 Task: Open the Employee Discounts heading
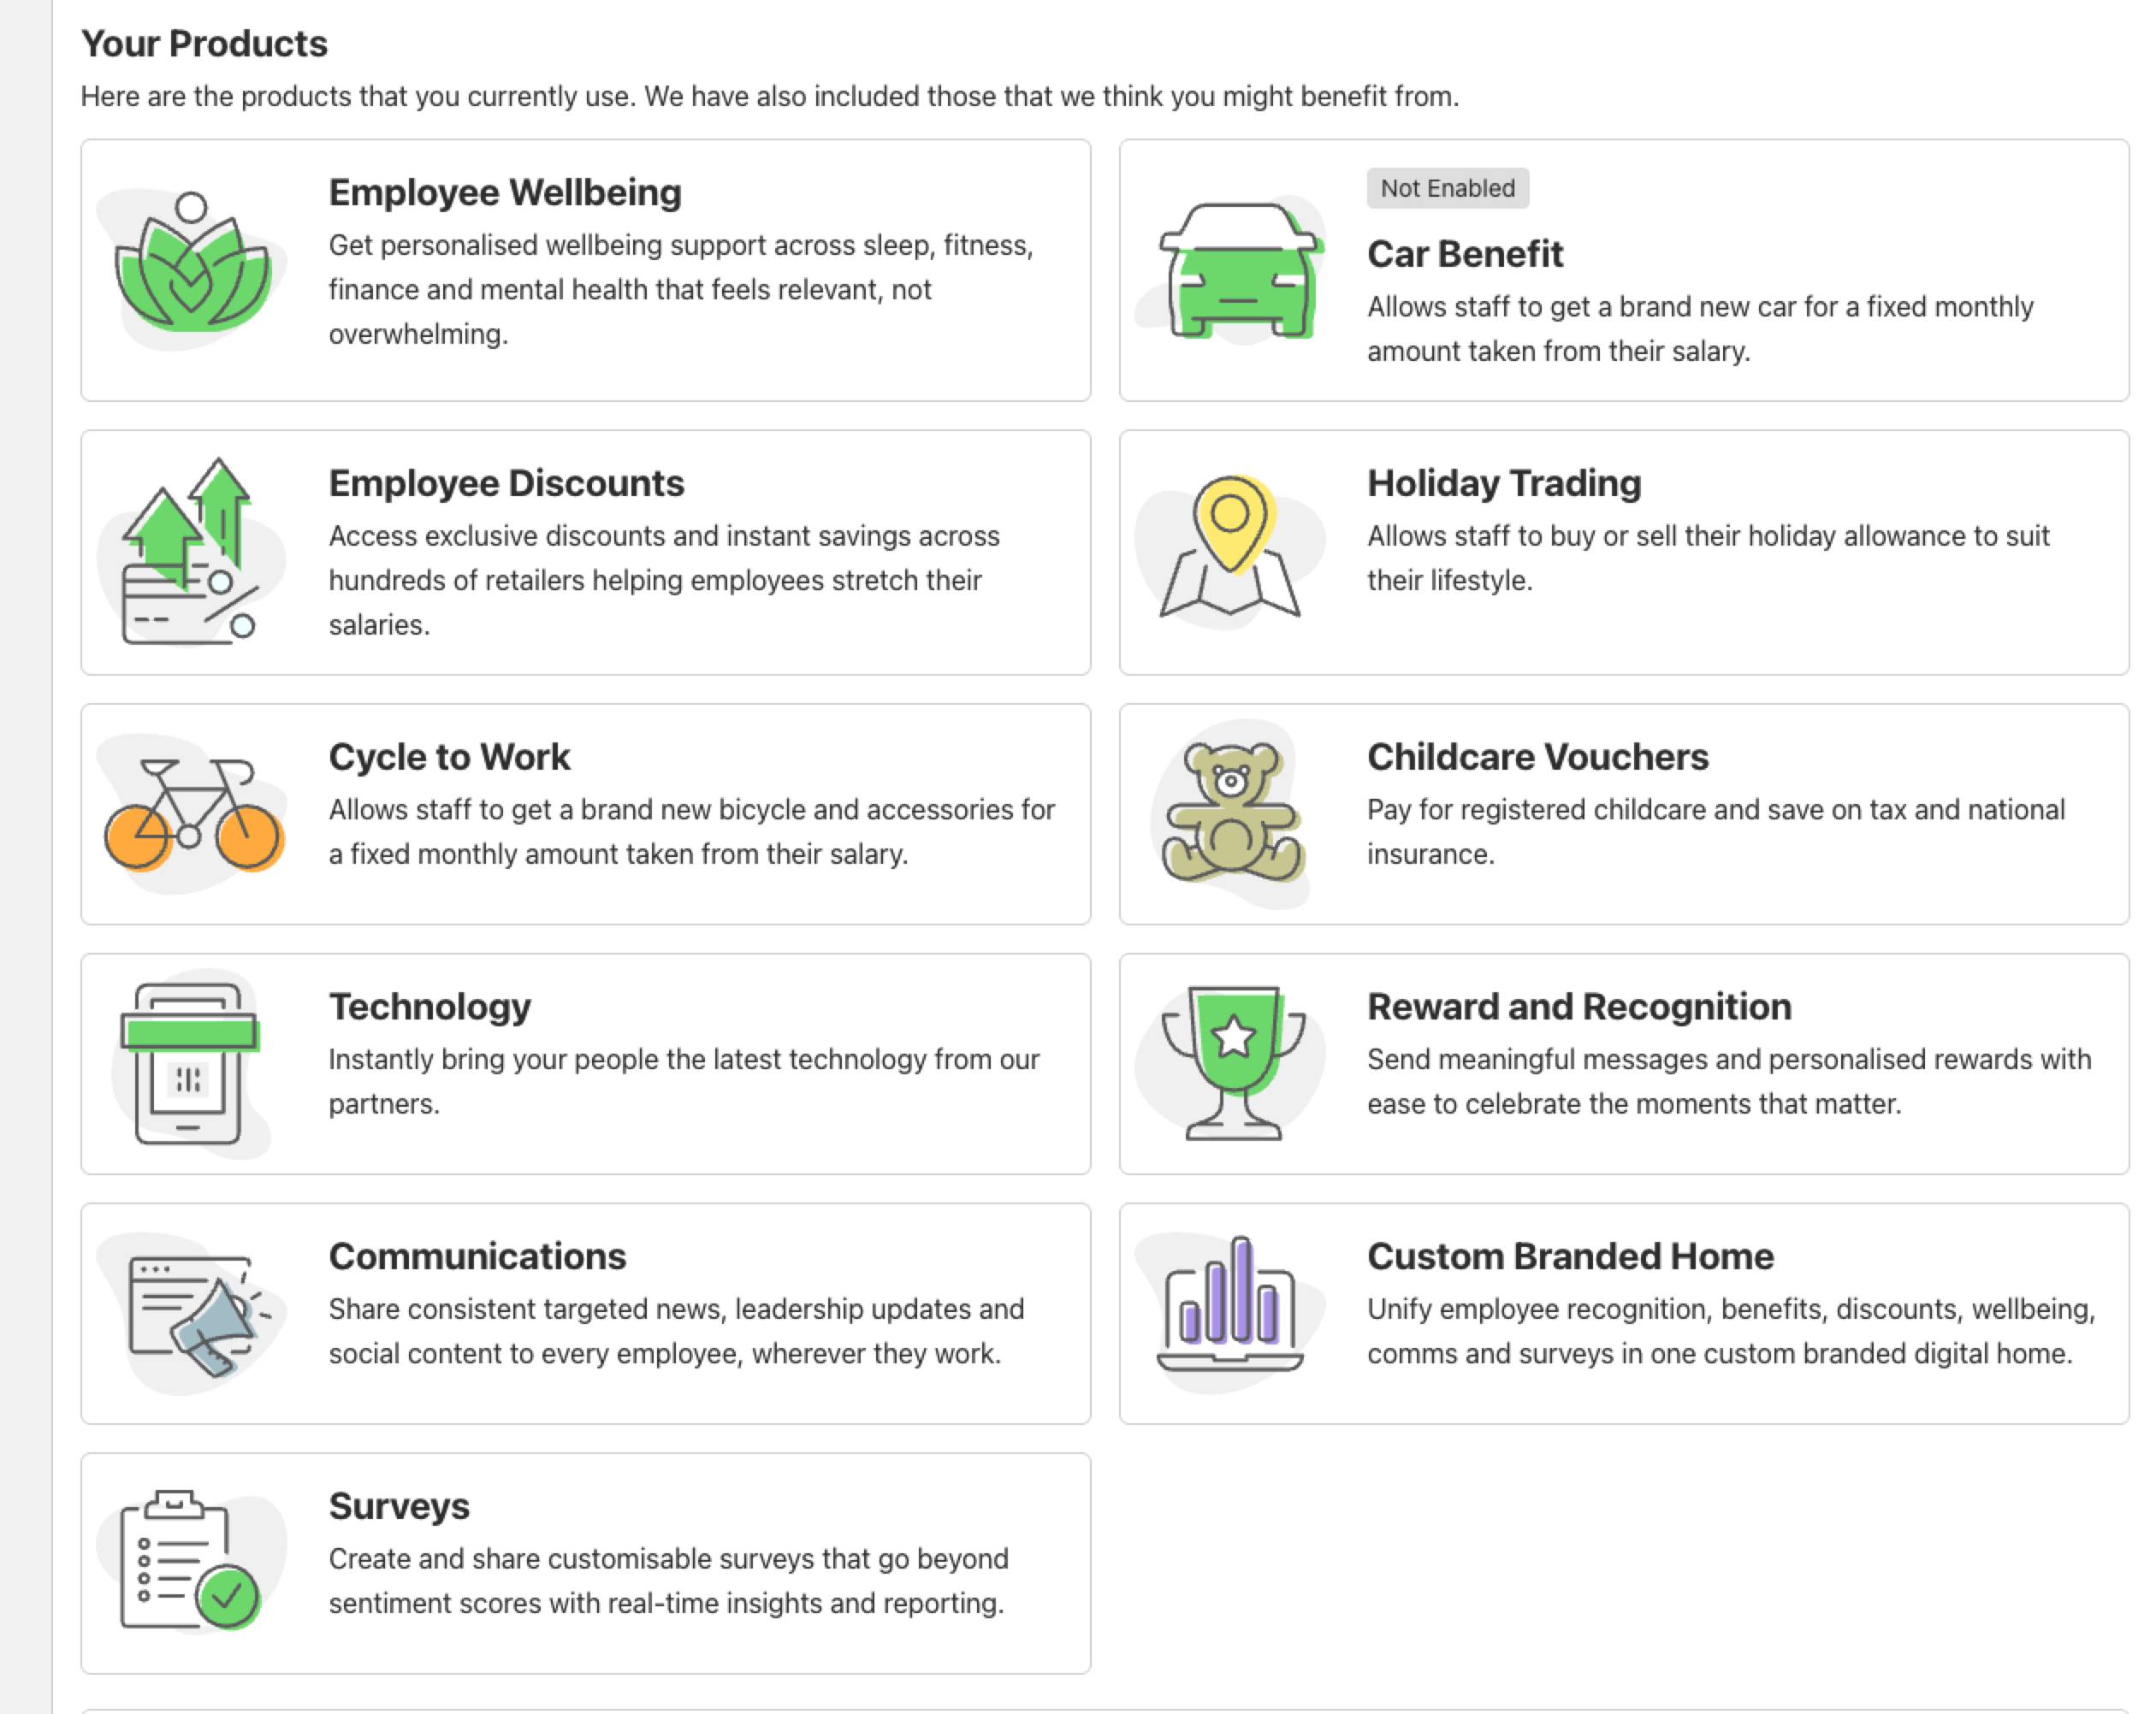(x=506, y=482)
